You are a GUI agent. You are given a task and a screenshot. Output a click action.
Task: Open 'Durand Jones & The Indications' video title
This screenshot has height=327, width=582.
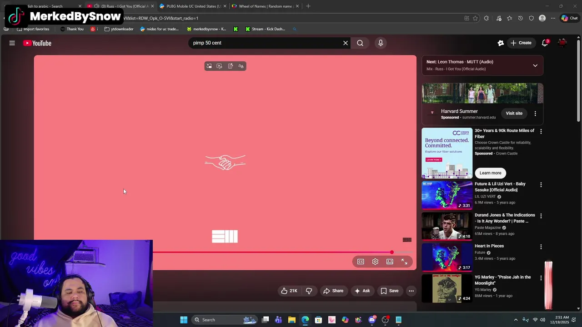click(x=505, y=218)
